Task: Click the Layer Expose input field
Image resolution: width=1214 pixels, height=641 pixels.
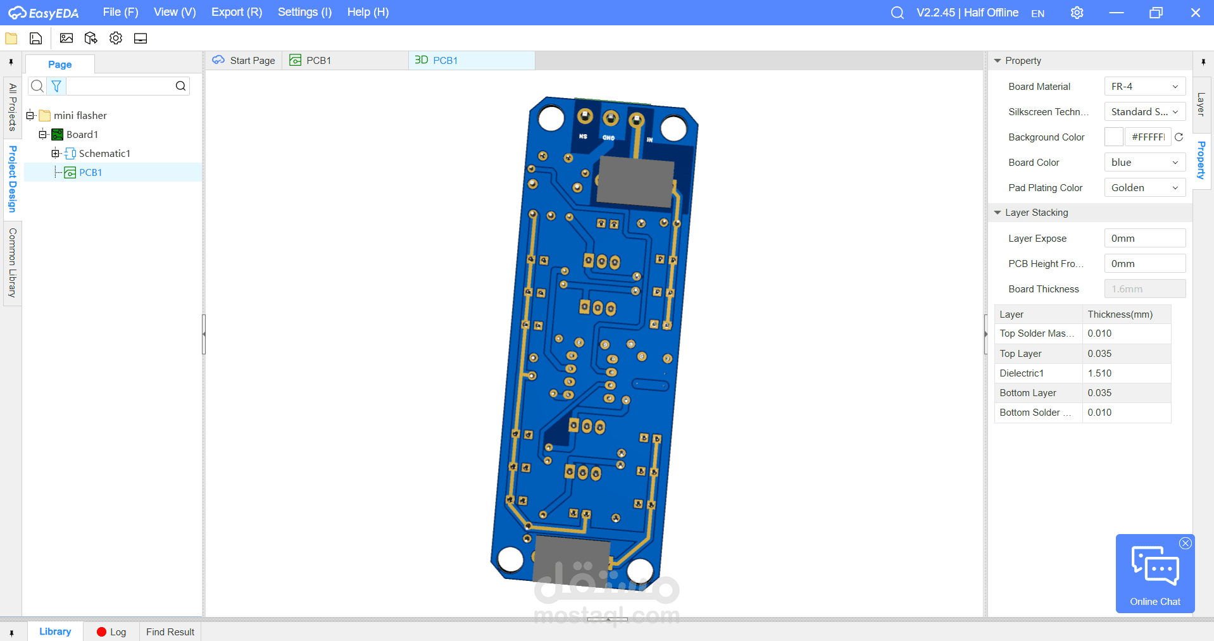Action: point(1144,239)
